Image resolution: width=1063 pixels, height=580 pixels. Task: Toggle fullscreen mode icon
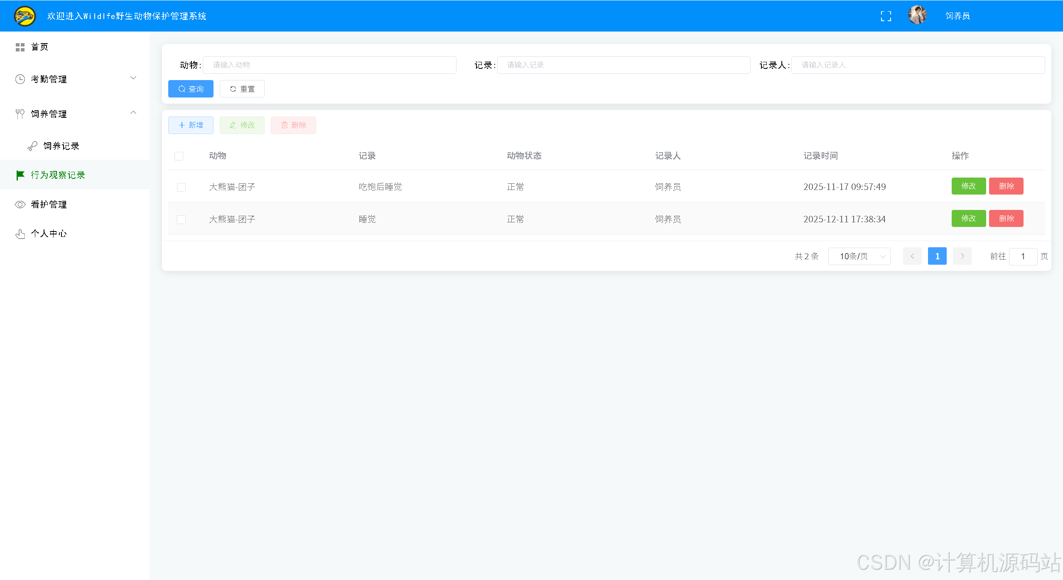[886, 16]
